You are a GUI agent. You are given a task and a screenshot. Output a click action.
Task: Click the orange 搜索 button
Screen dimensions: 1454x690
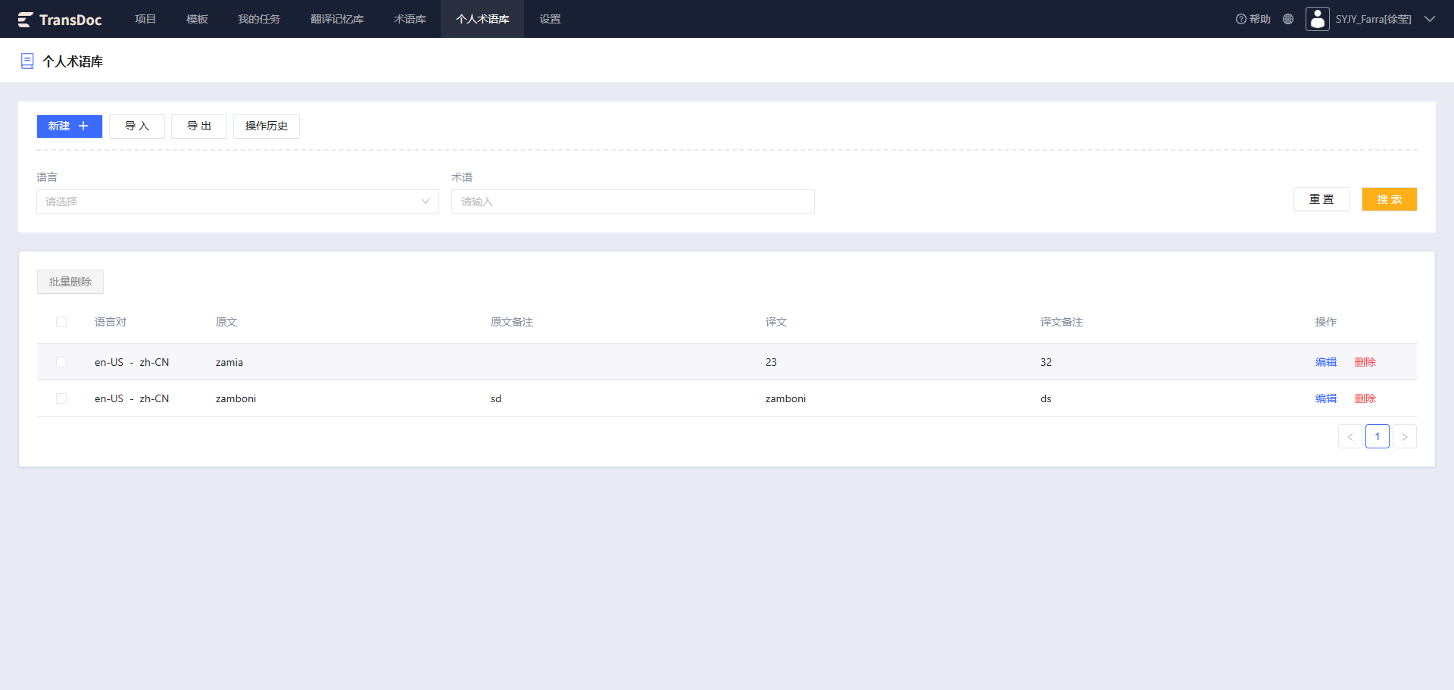tap(1390, 199)
